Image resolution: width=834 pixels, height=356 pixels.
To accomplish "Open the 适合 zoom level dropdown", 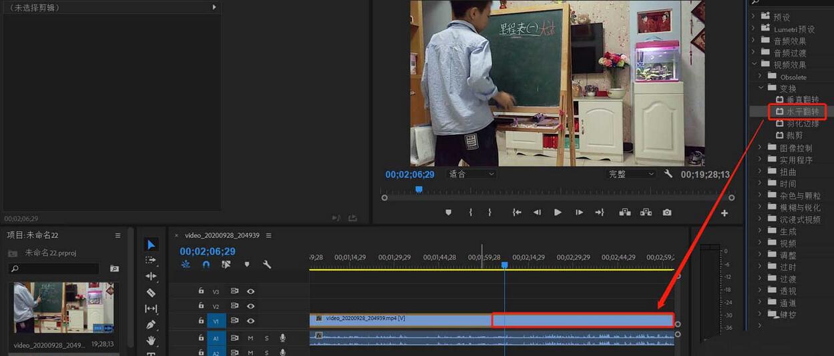I will pyautogui.click(x=471, y=174).
